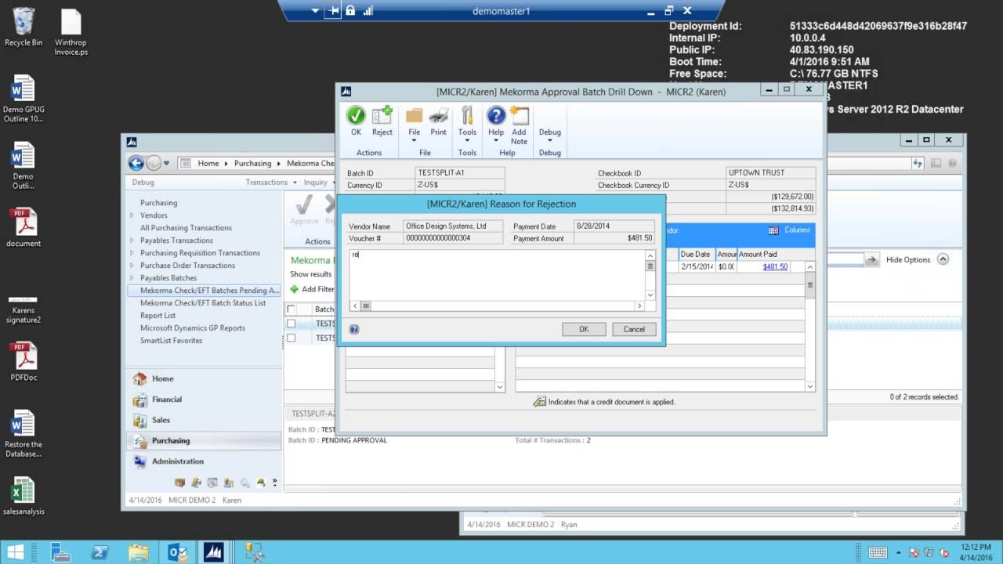Click the Amount Paid column header
Screen dimensions: 1003x564
[x=764, y=255]
